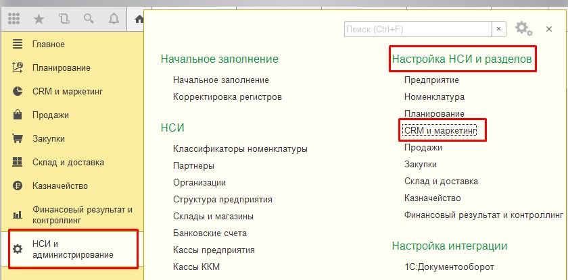Open Финансовый результат и контроллинг sidebar section
This screenshot has width=568, height=280.
coord(82,215)
